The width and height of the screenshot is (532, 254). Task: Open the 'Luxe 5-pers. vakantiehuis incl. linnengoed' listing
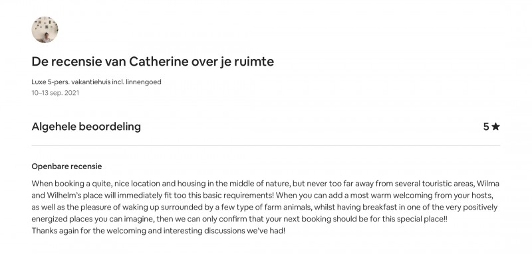pos(96,82)
